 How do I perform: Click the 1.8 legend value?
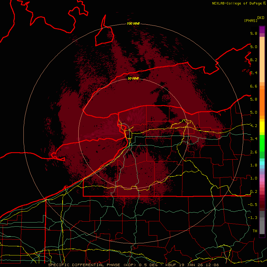254,165
